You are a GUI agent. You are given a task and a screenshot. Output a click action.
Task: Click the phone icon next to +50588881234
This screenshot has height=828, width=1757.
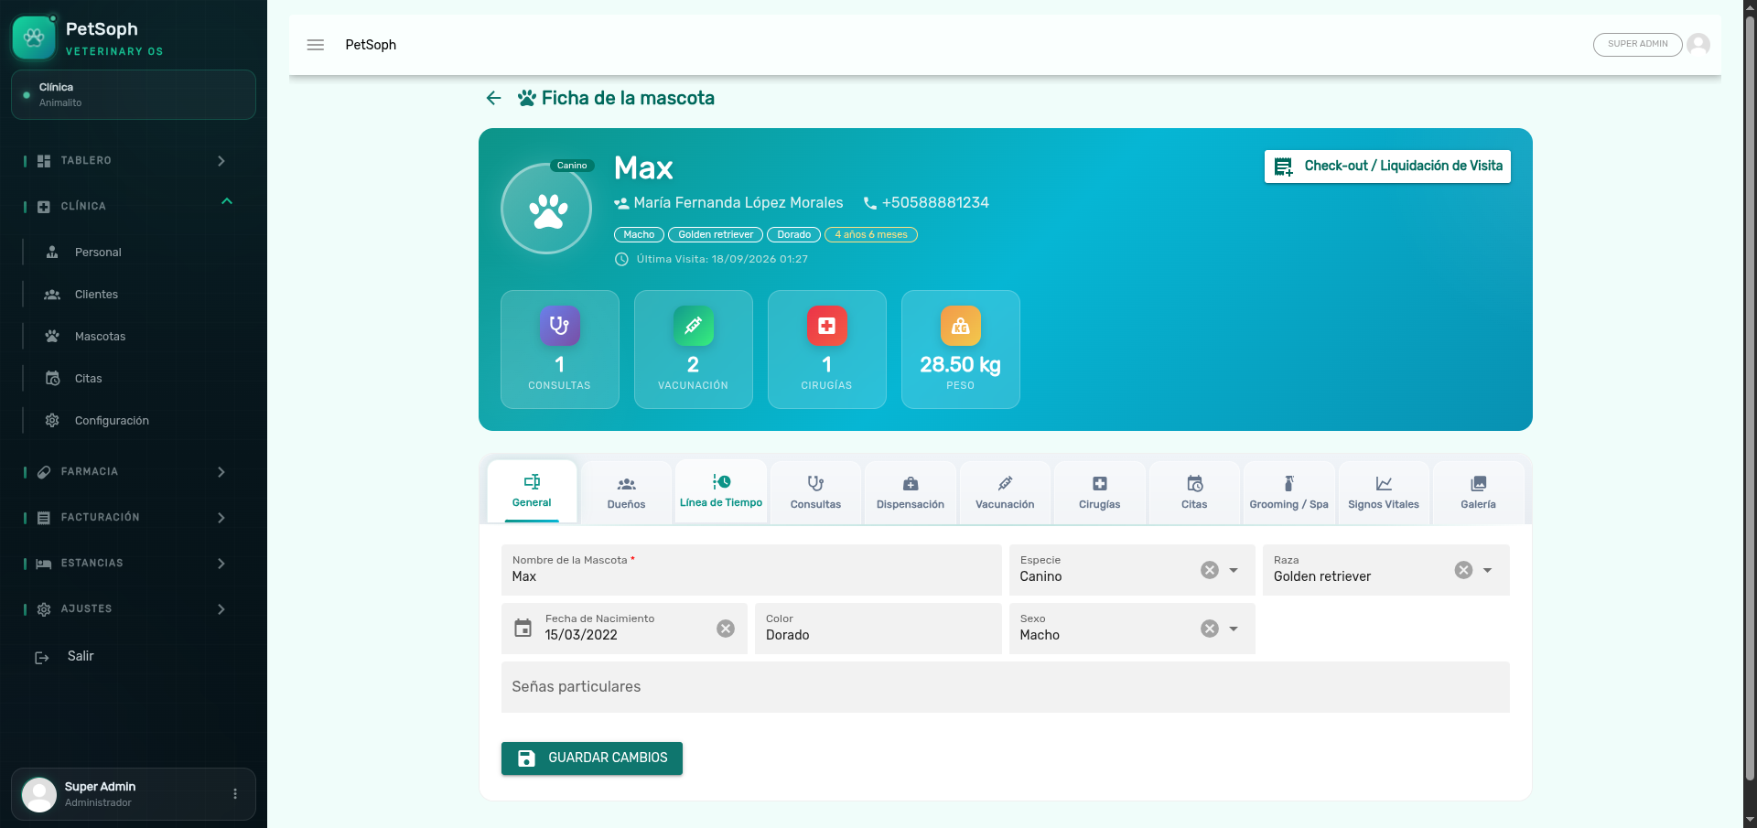(869, 203)
